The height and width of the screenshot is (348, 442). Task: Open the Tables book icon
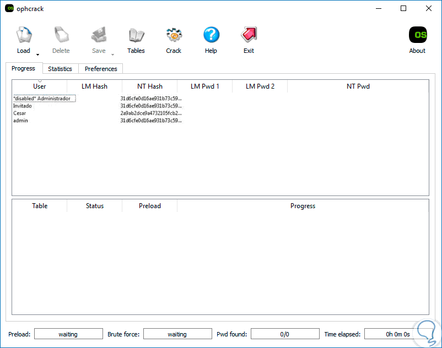click(x=136, y=35)
